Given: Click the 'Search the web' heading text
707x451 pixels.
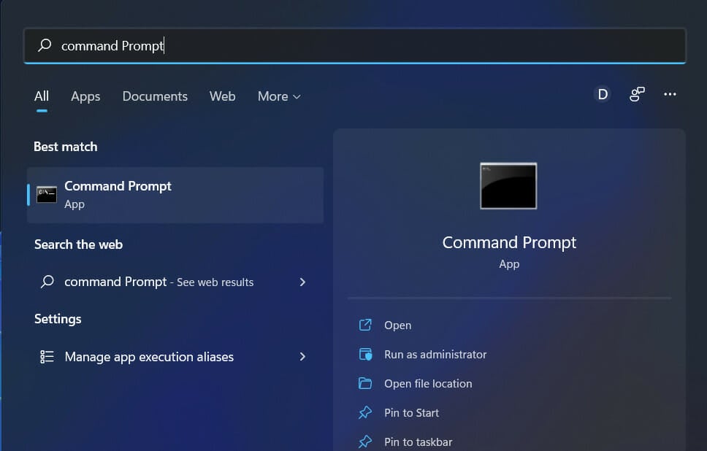Looking at the screenshot, I should click(78, 244).
